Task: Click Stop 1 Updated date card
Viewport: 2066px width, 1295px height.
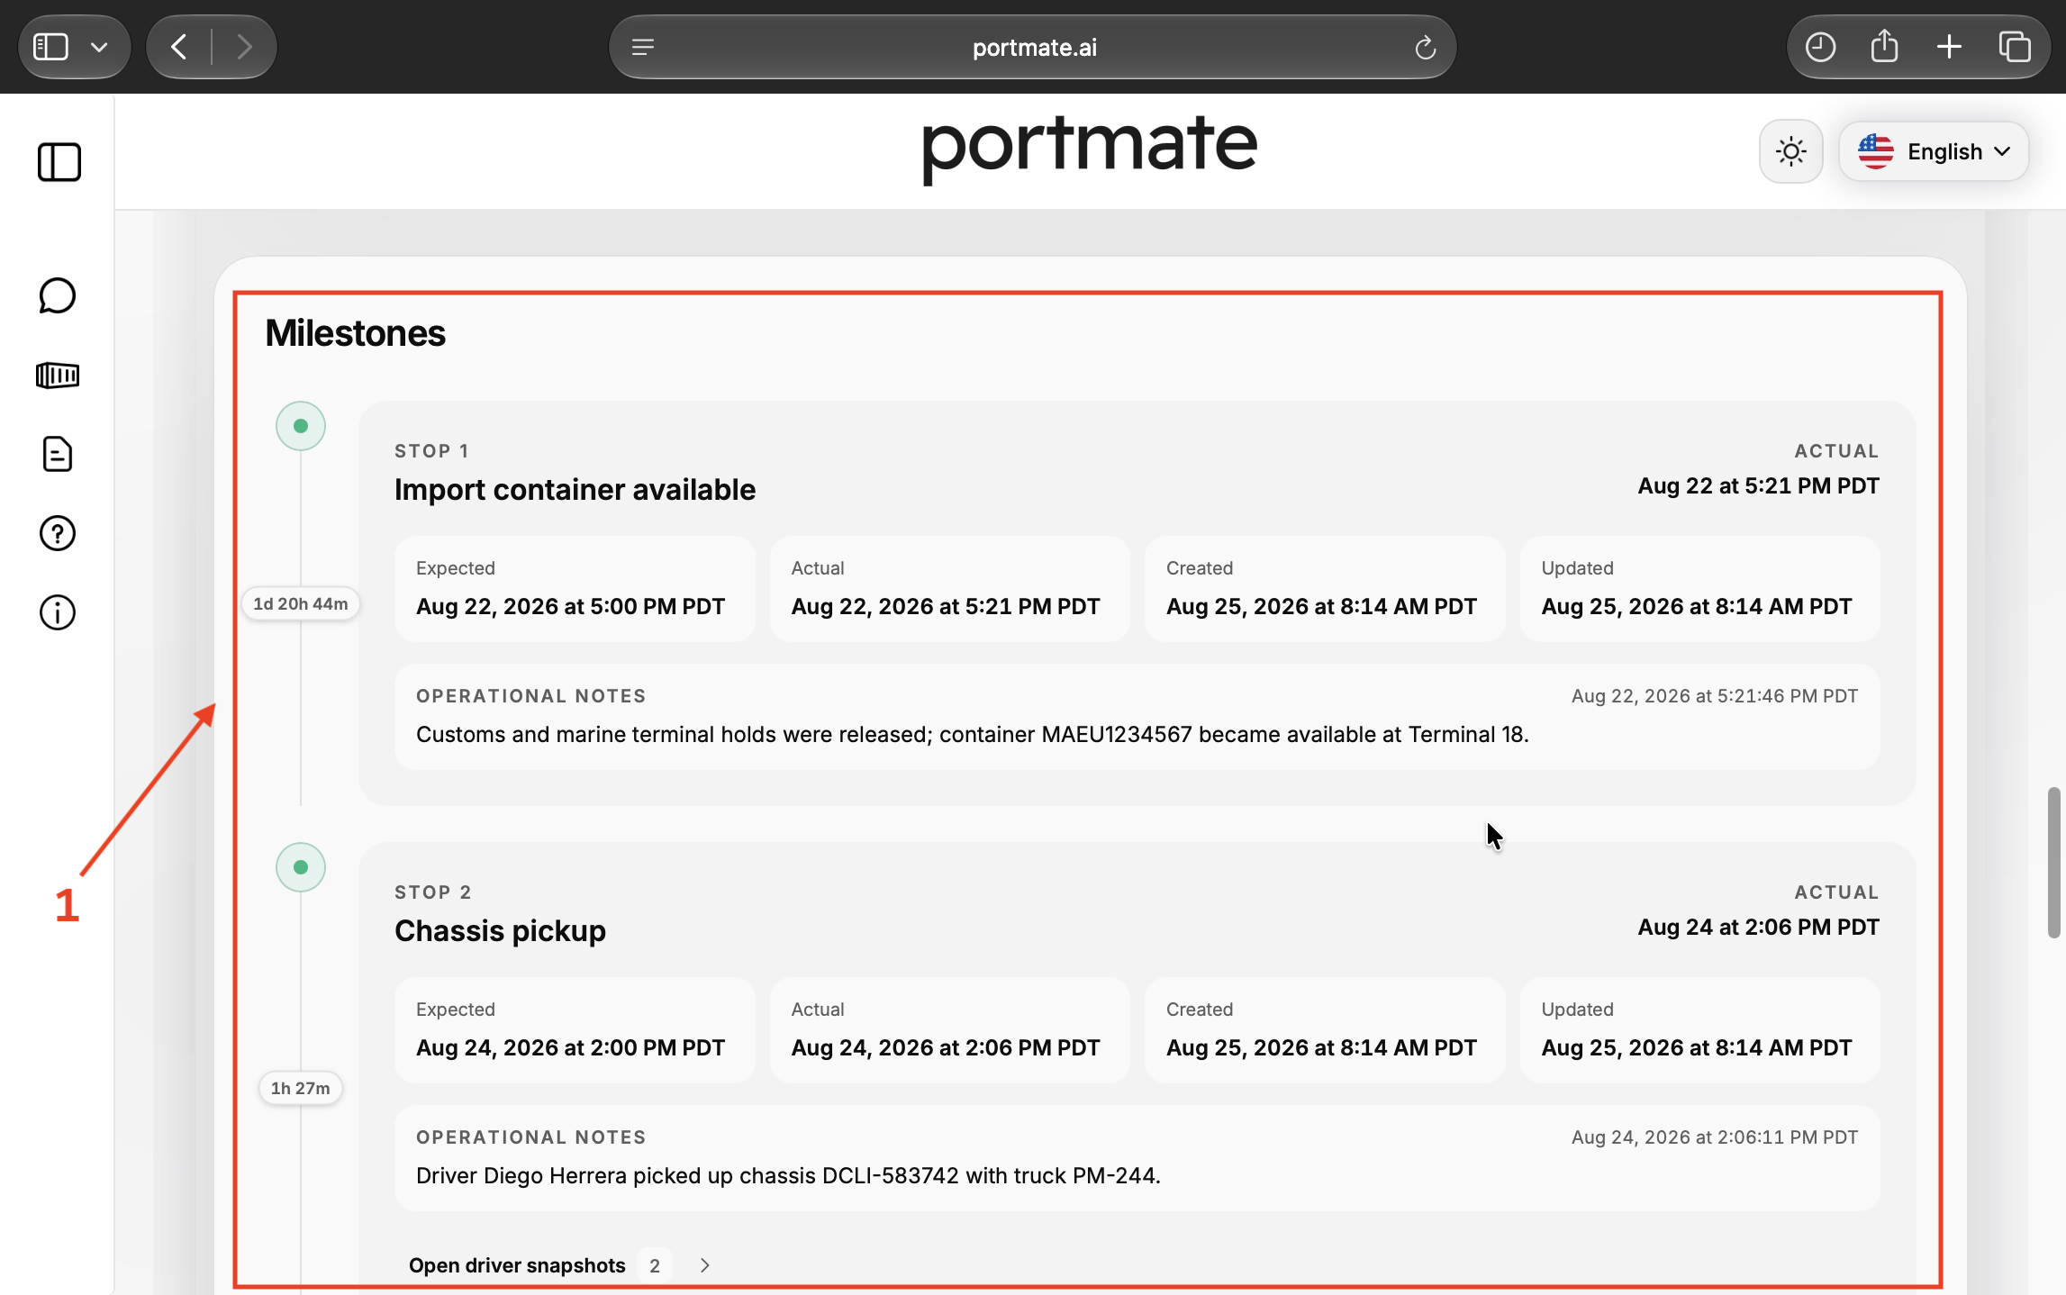Action: (x=1700, y=589)
